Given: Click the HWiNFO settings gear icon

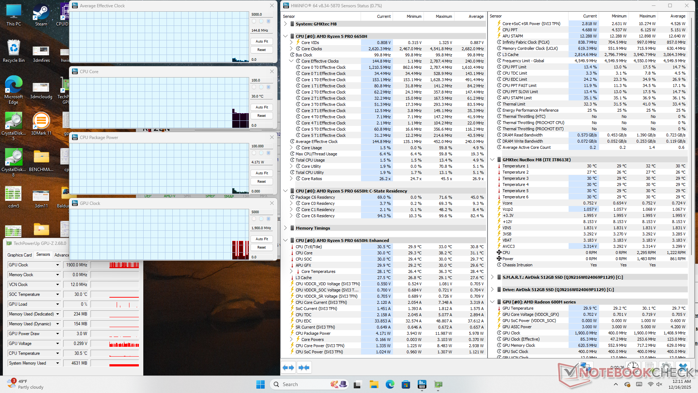Looking at the screenshot, I should click(x=666, y=367).
